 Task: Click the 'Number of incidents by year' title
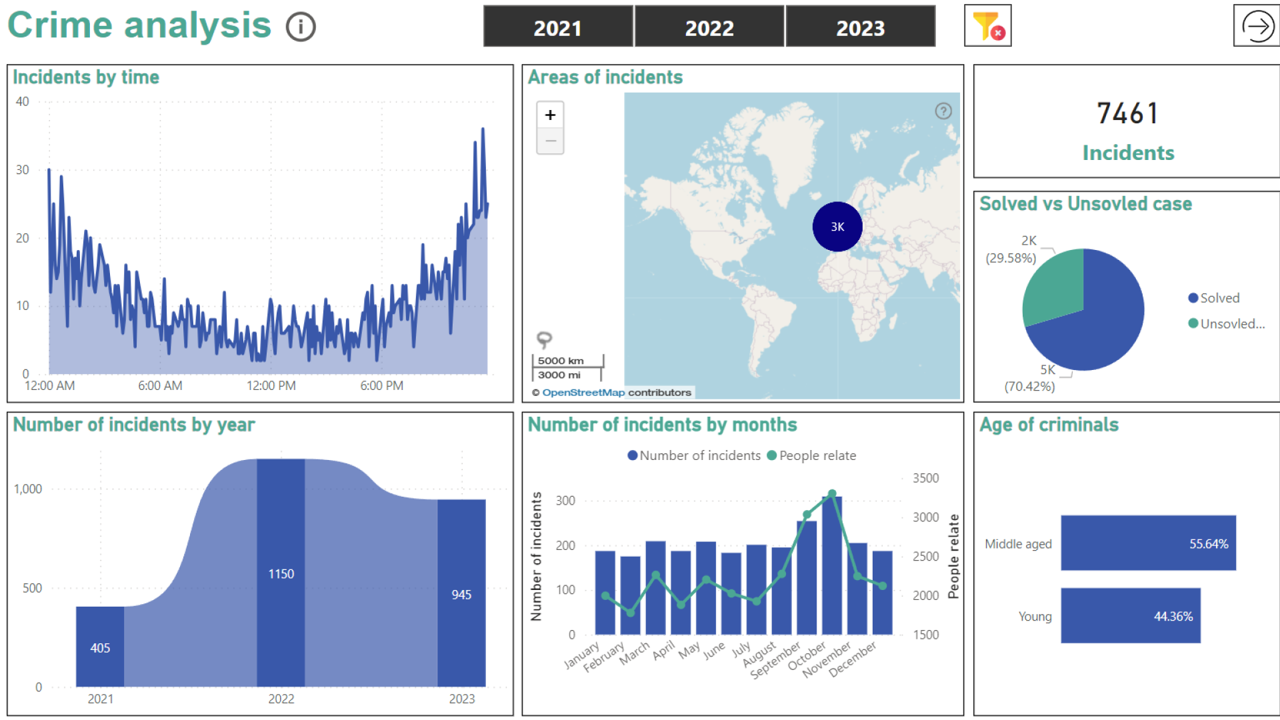pyautogui.click(x=134, y=425)
